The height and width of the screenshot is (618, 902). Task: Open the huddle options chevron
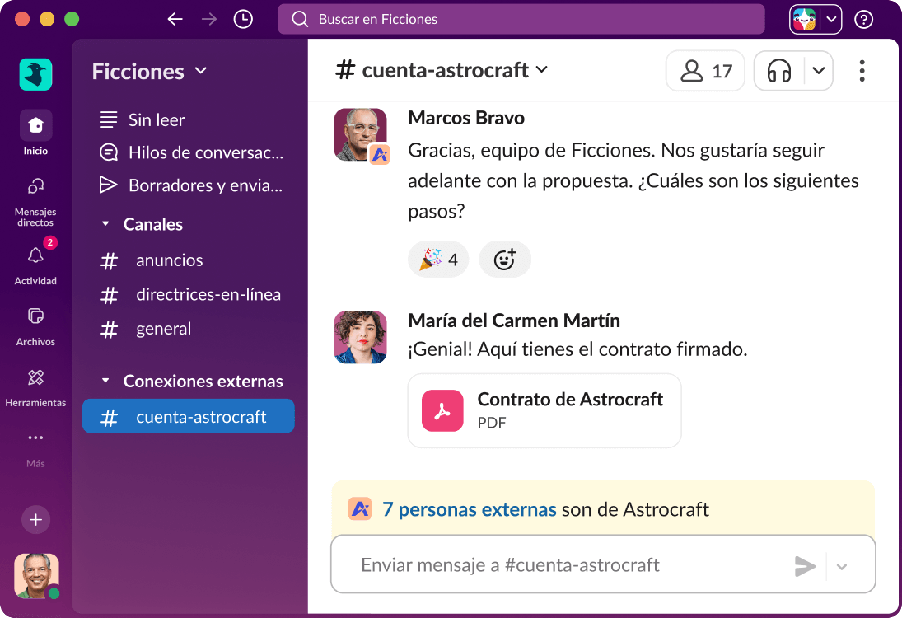click(819, 71)
